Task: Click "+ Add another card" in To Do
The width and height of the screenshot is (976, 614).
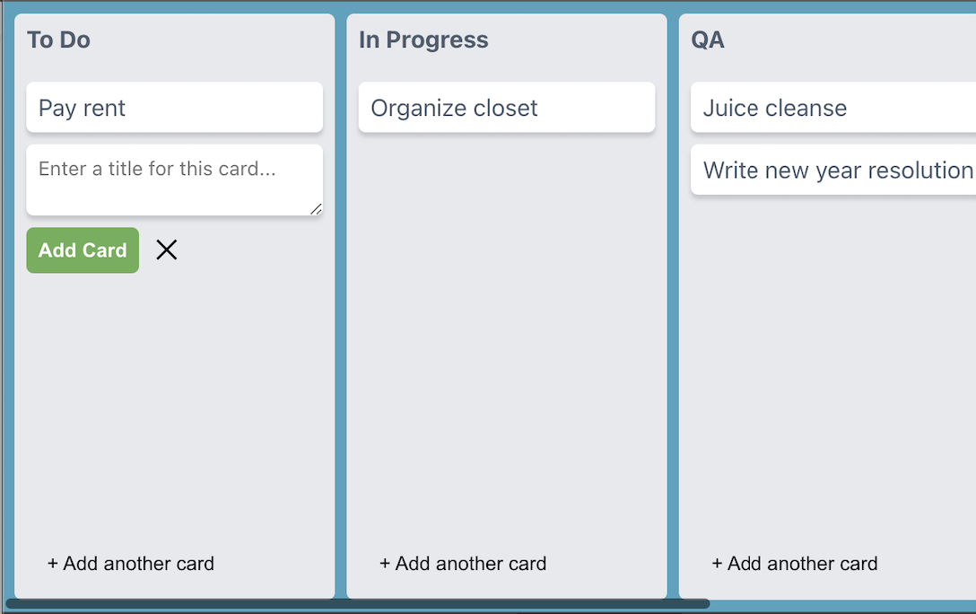Action: point(130,564)
